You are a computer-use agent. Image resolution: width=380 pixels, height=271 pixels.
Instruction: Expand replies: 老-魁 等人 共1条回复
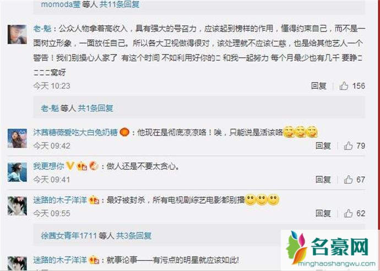coord(77,108)
